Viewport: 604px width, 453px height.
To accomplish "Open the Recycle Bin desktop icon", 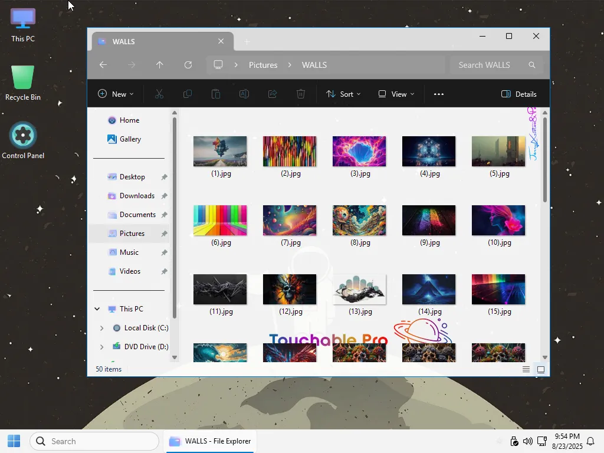I will pos(23,83).
